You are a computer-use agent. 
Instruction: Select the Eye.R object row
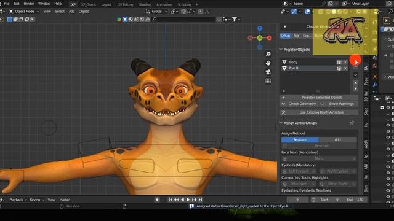(308, 68)
